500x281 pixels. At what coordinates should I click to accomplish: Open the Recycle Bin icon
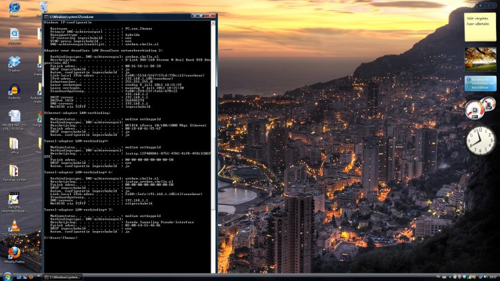click(x=44, y=7)
